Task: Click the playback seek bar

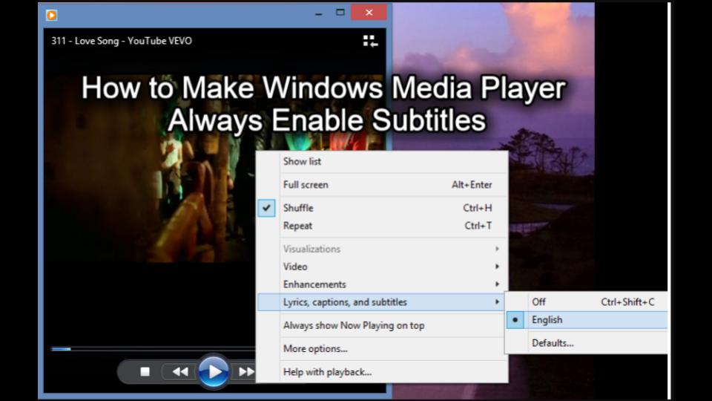Action: coord(148,348)
